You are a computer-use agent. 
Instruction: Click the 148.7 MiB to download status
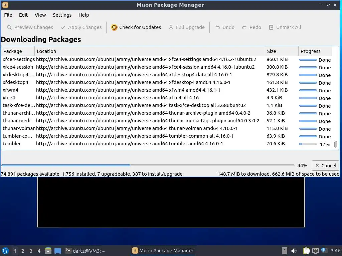point(278,174)
